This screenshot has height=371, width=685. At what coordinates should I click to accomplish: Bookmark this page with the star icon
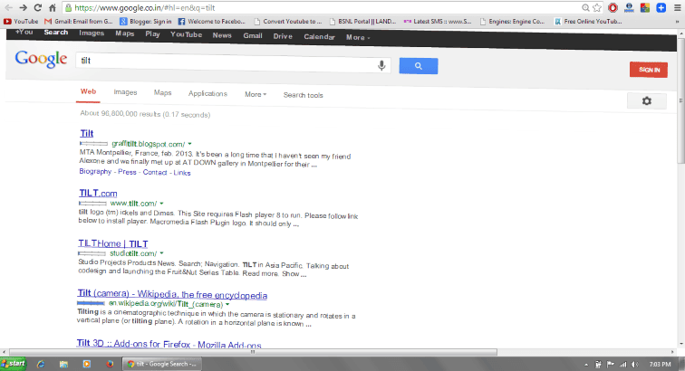point(597,8)
